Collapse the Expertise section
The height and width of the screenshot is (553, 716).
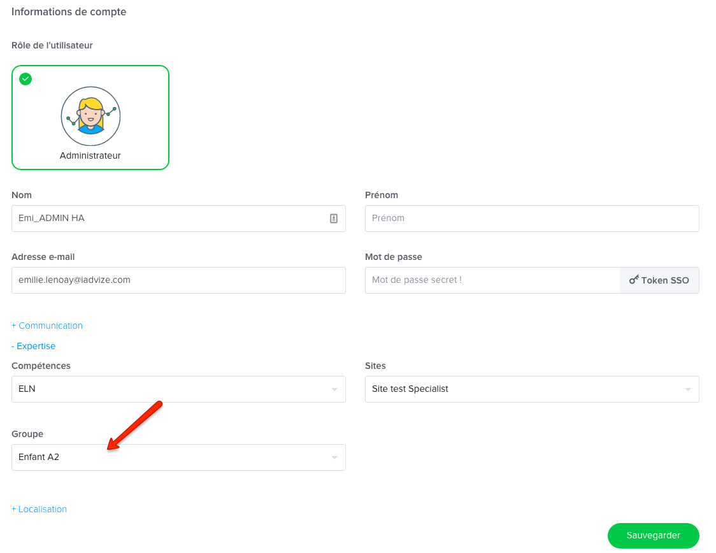33,346
